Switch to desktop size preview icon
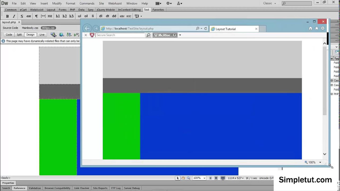This screenshot has width=340, height=191. click(x=223, y=178)
